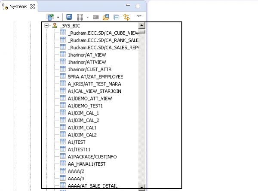The width and height of the screenshot is (258, 191).
Task: Open the Administration monitor icon
Action: click(69, 17)
